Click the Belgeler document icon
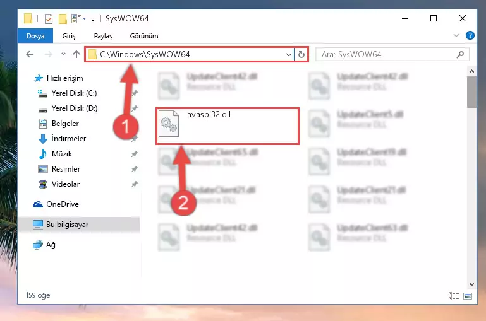The height and width of the screenshot is (321, 486). point(43,124)
